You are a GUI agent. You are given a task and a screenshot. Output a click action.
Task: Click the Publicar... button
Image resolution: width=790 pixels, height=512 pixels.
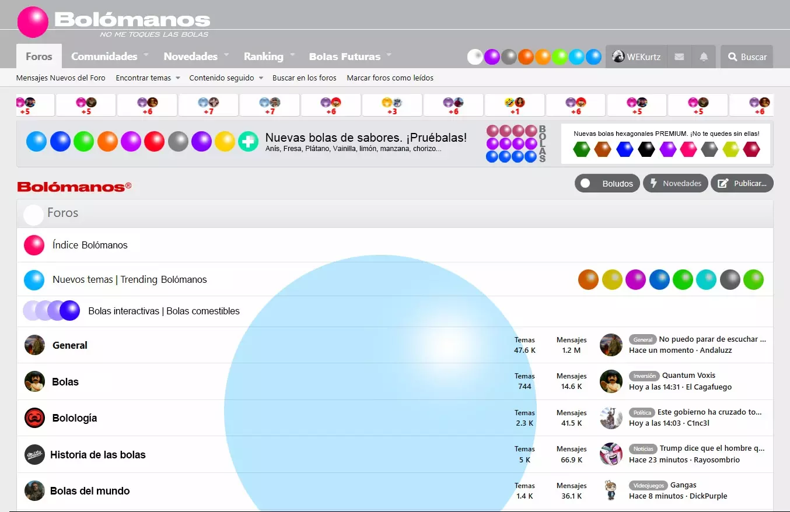pyautogui.click(x=742, y=183)
